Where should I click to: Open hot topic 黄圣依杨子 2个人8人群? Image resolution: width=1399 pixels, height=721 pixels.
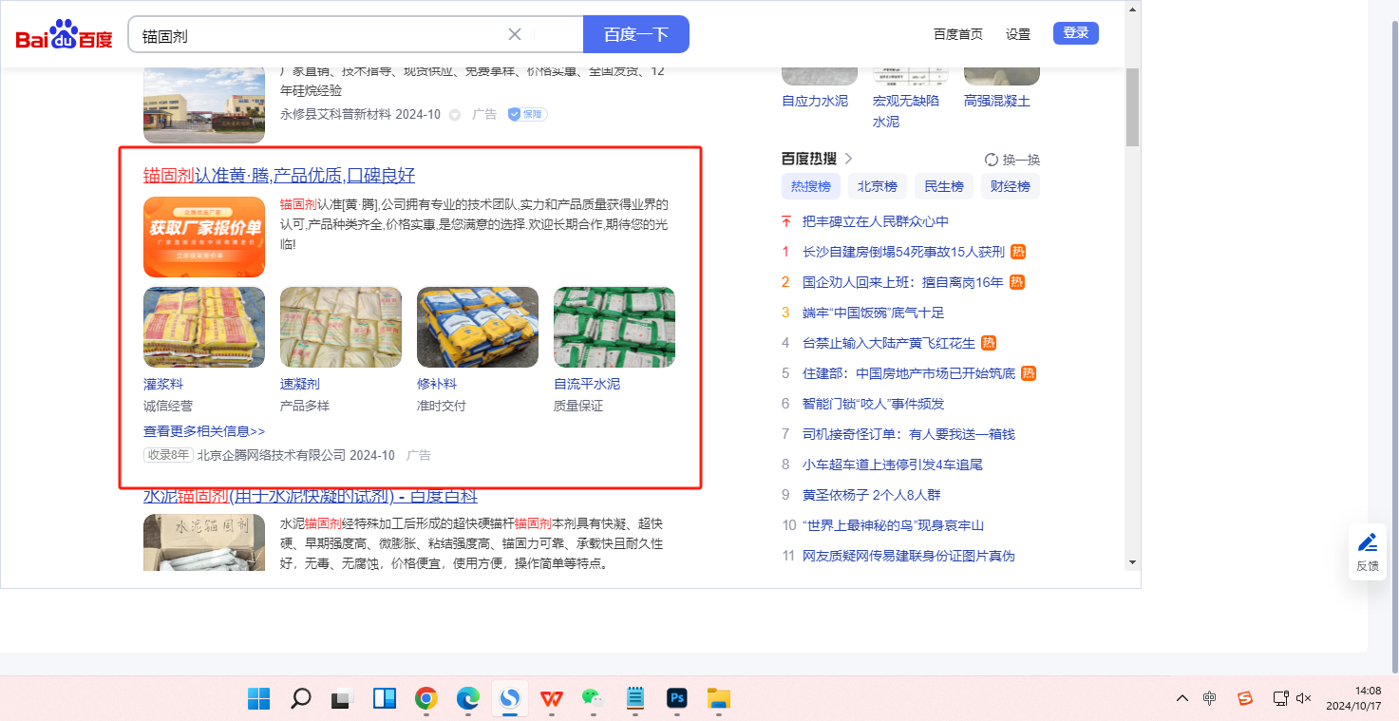872,495
